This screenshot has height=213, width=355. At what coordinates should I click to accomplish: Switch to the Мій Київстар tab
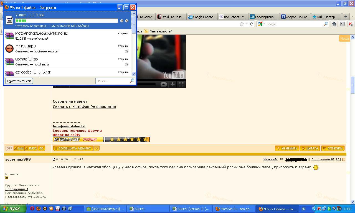(326, 17)
